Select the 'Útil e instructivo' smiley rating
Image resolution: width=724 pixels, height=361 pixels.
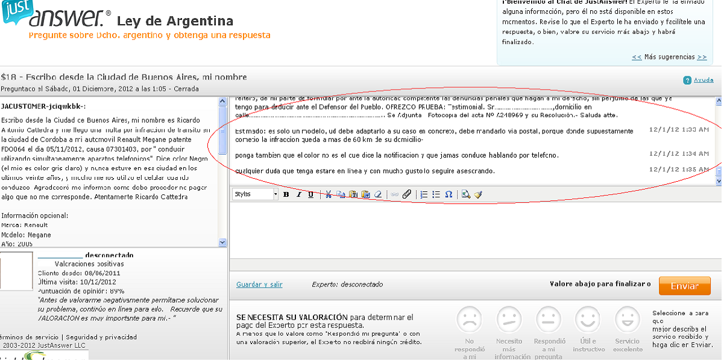[x=588, y=319]
